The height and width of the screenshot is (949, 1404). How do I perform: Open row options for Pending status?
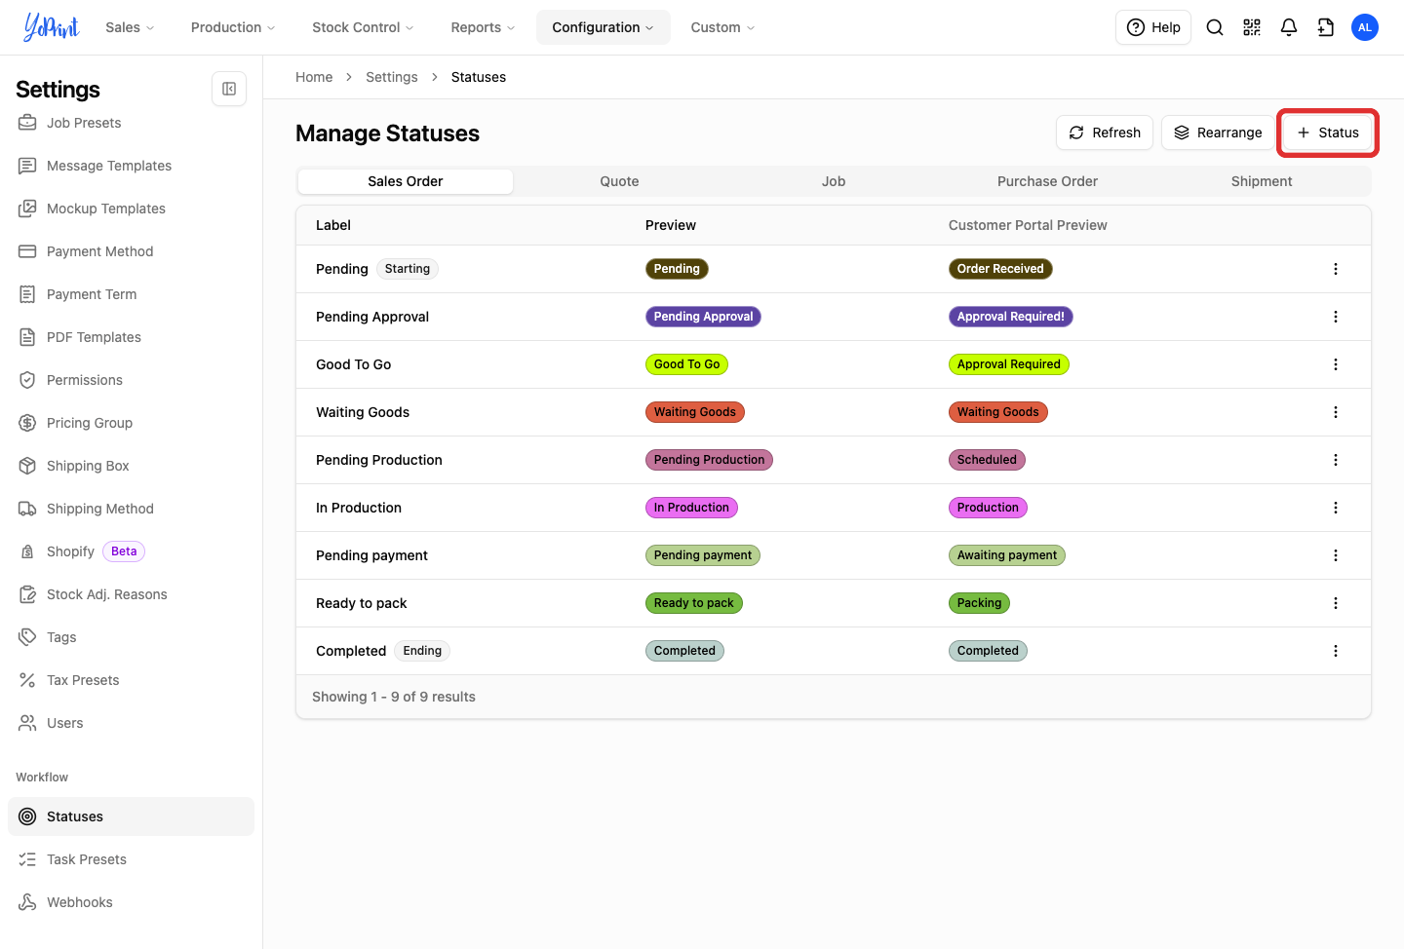(1336, 269)
